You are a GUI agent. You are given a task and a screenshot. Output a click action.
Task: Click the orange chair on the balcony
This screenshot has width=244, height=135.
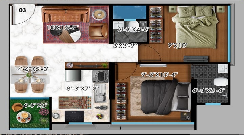(x=17, y=107)
